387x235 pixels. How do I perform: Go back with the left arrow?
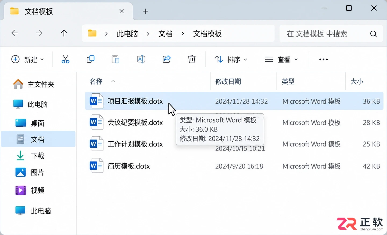pyautogui.click(x=15, y=33)
